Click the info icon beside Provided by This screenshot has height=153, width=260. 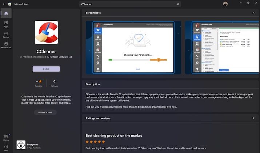pyautogui.click(x=21, y=57)
